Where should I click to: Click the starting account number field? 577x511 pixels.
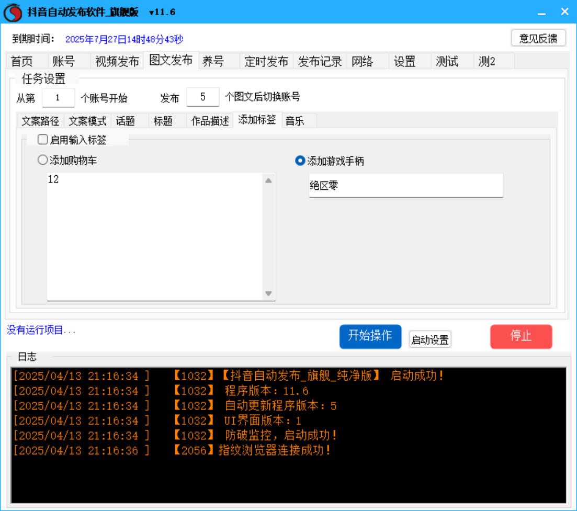58,97
